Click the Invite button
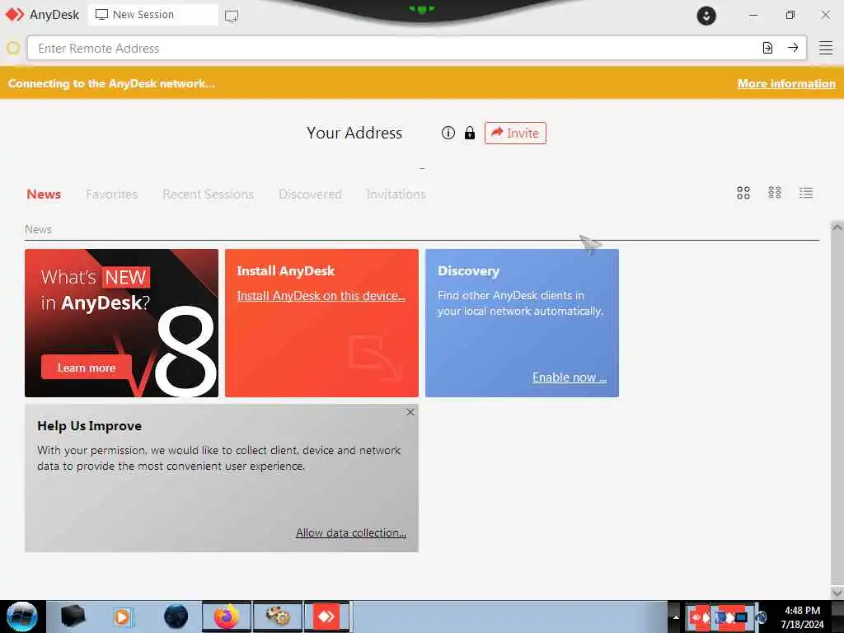Viewport: 844px width, 633px height. (515, 133)
